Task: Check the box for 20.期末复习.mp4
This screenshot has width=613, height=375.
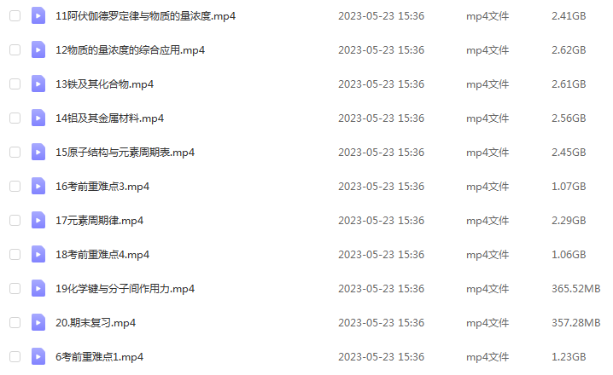Action: point(15,323)
